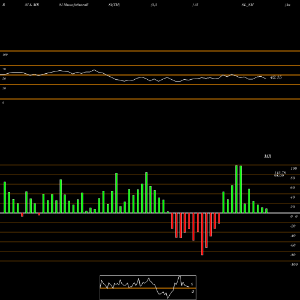
Task: Click the '(5,5' parameter text in header
Action: [x=154, y=5]
